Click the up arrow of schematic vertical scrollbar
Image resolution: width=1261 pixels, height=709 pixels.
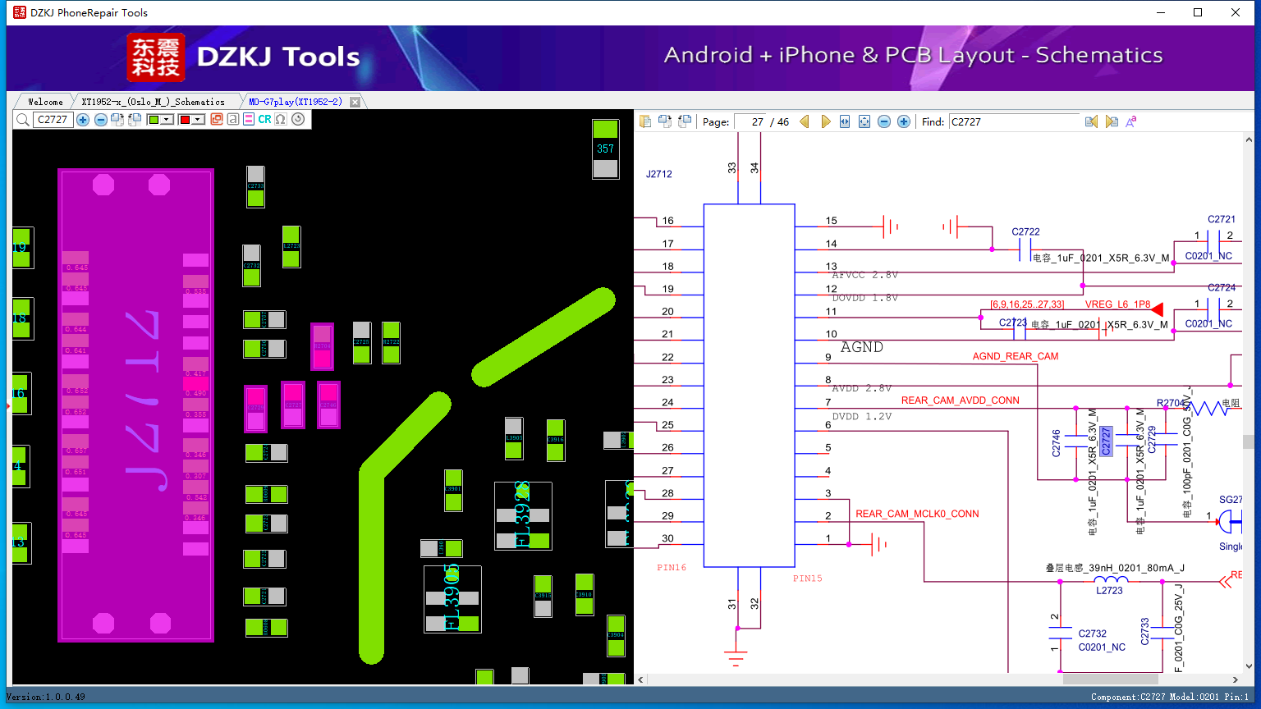point(1248,139)
